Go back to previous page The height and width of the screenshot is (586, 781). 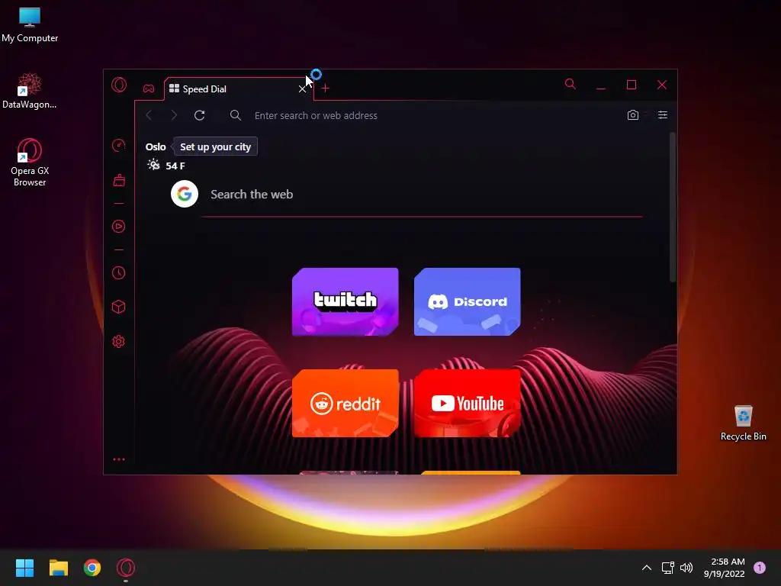149,116
